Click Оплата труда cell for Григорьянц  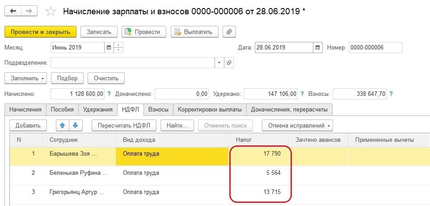pyautogui.click(x=172, y=194)
